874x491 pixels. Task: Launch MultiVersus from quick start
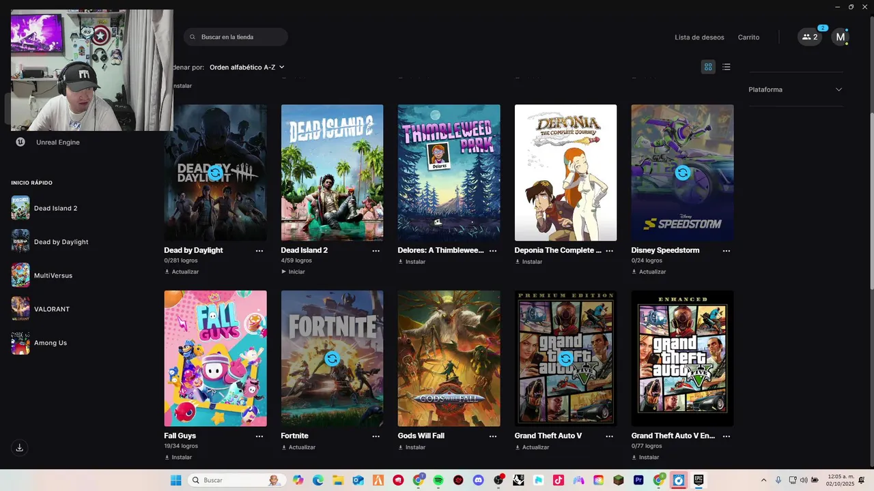coord(42,276)
